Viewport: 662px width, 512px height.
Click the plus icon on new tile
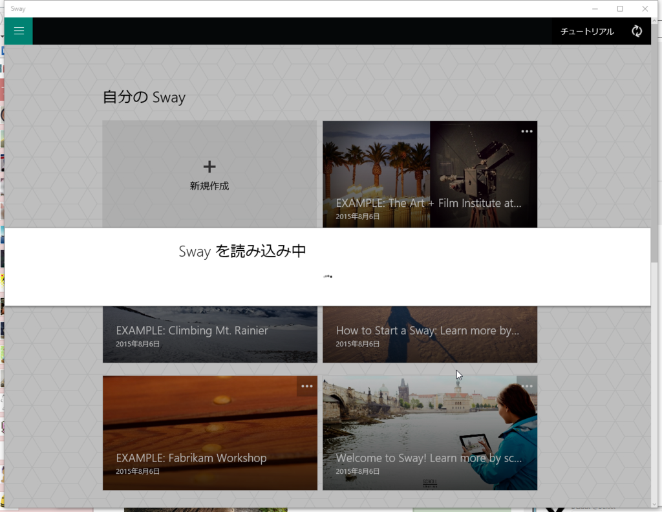[209, 167]
